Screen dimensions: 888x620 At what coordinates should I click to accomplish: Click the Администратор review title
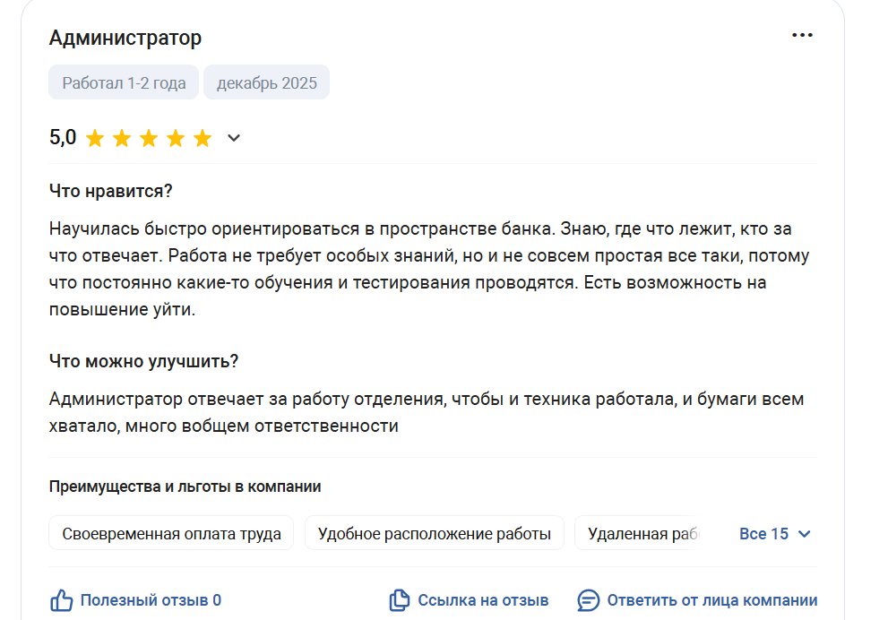pos(125,38)
